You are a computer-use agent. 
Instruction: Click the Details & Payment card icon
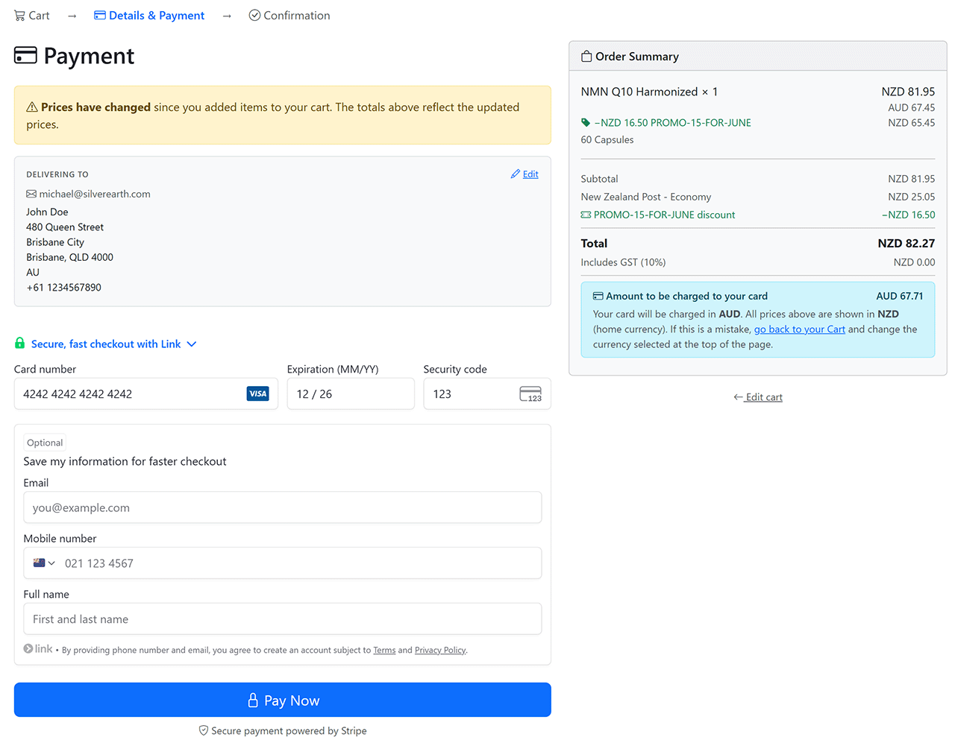tap(100, 16)
